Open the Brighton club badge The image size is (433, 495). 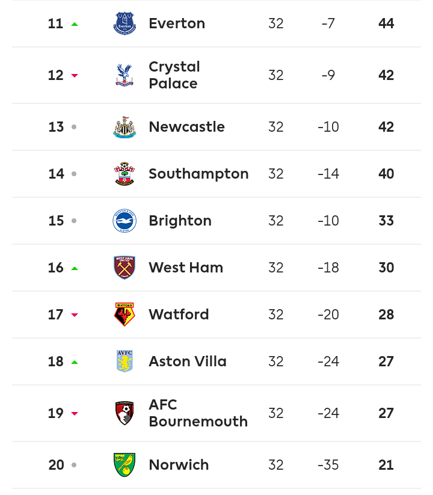point(124,221)
